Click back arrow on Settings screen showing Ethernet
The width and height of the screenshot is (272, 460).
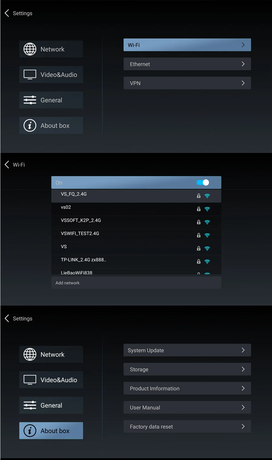tap(7, 13)
